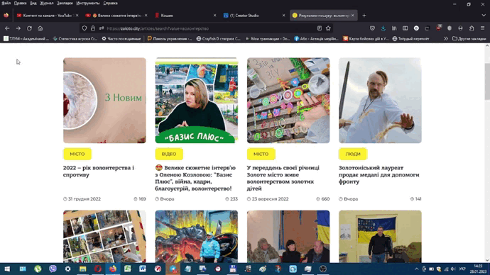Open the extensions puzzle icon
490x275 pixels.
click(x=472, y=28)
